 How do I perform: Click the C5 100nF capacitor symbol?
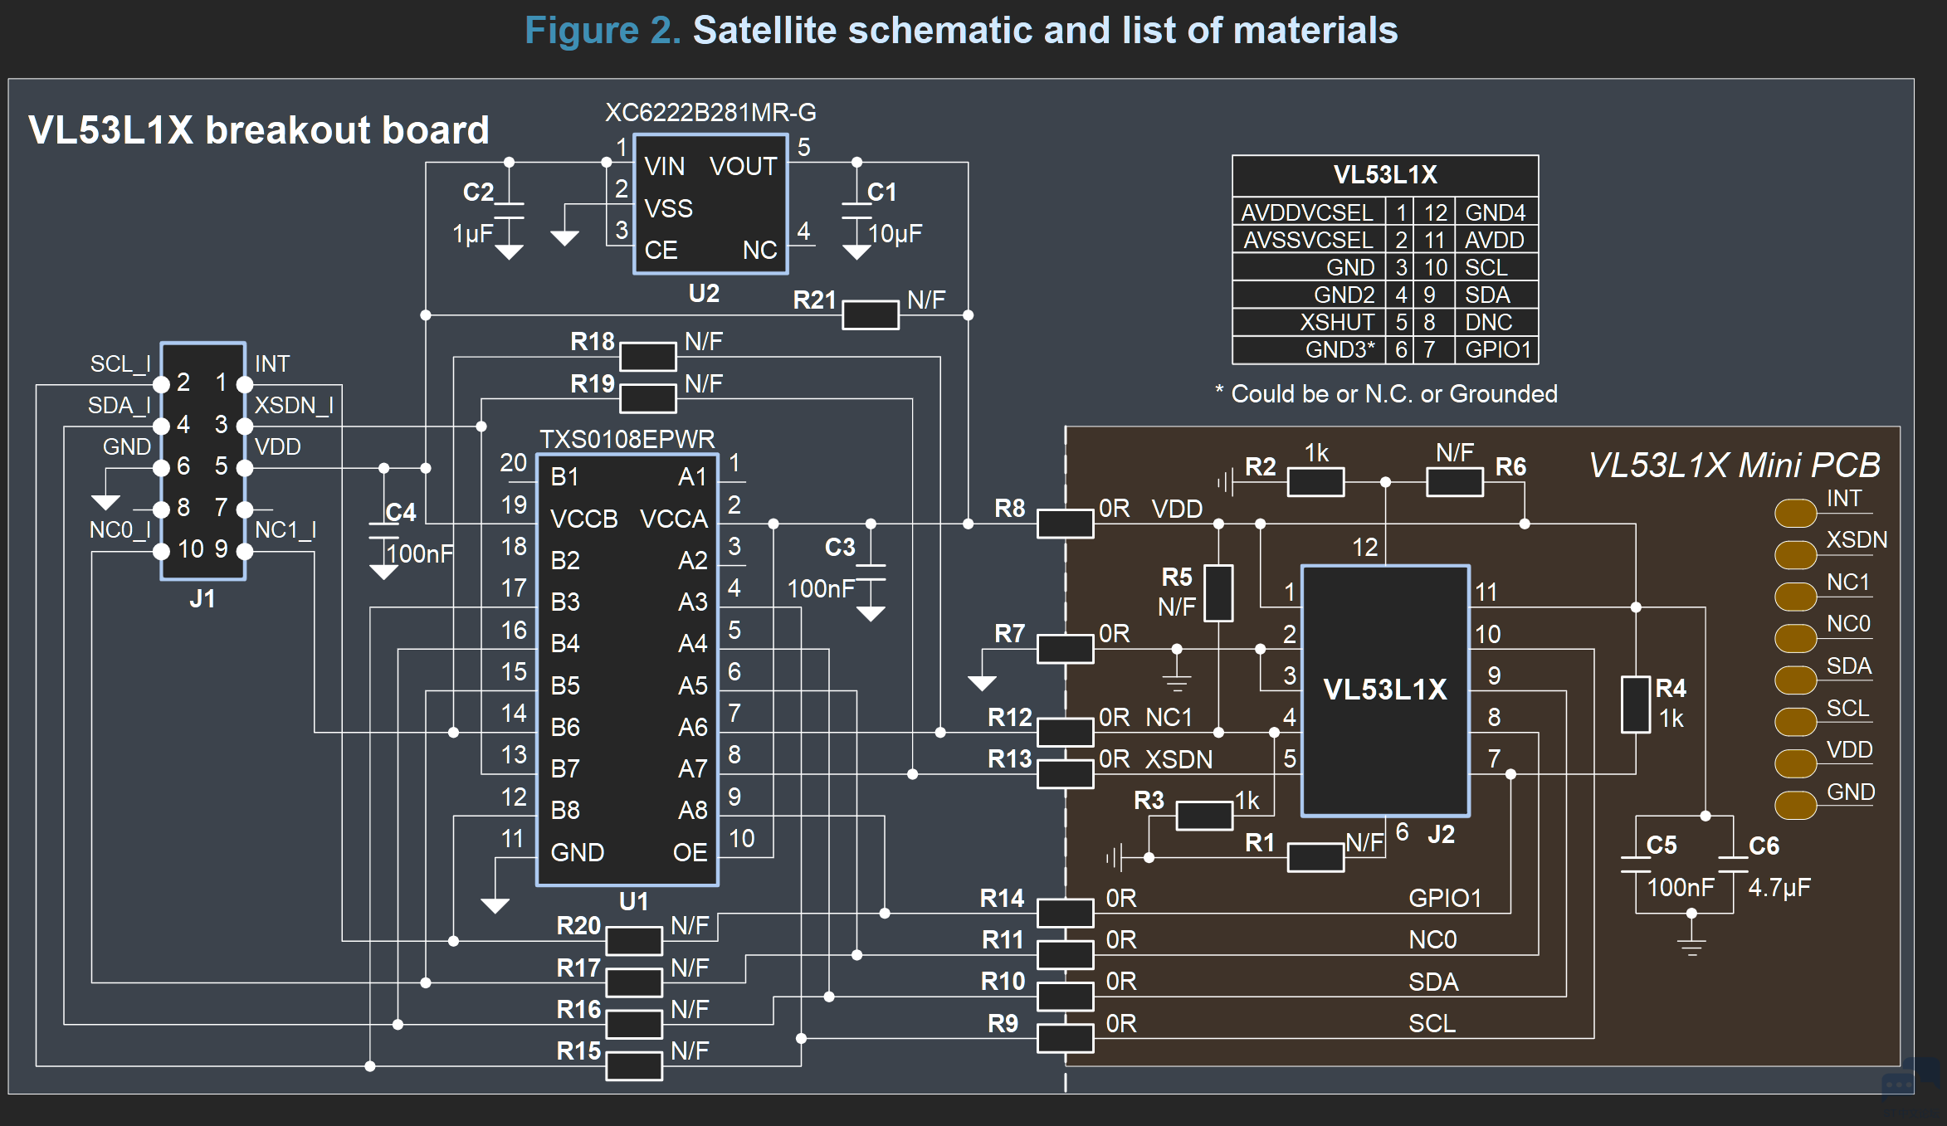coord(1636,865)
